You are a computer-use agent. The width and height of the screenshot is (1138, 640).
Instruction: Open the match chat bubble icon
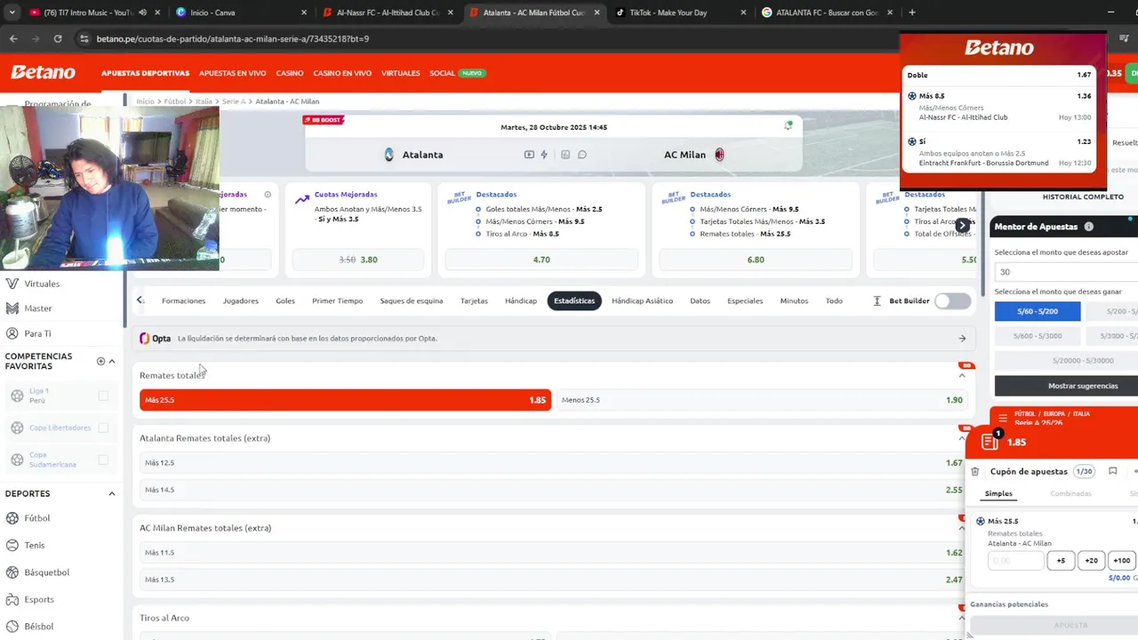582,155
